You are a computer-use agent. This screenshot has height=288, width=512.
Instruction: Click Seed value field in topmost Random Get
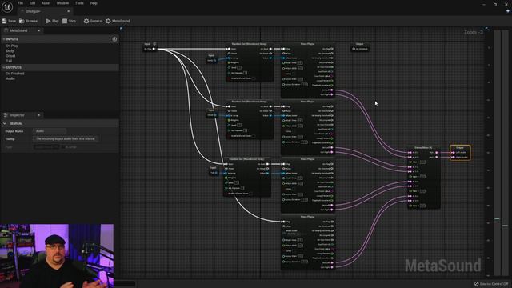tap(239, 67)
